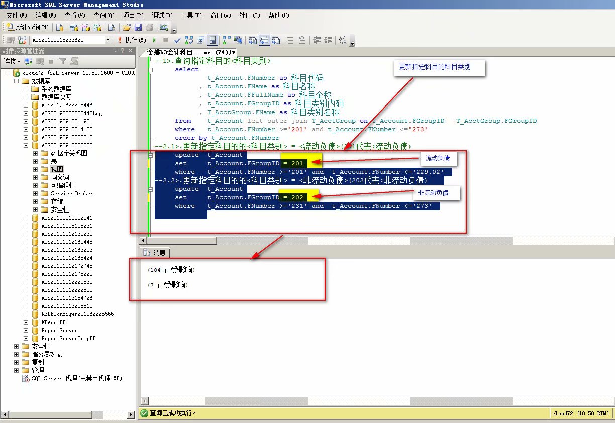Open the database selector dropdown

pyautogui.click(x=108, y=40)
